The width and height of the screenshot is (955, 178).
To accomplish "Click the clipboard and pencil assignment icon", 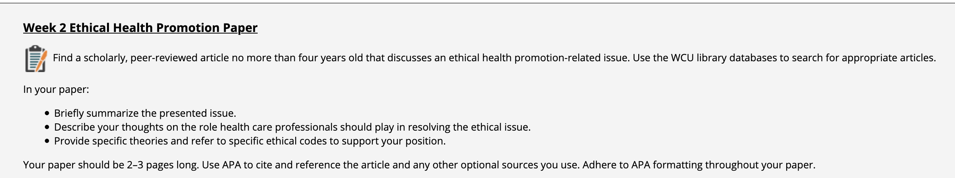I will click(x=36, y=59).
